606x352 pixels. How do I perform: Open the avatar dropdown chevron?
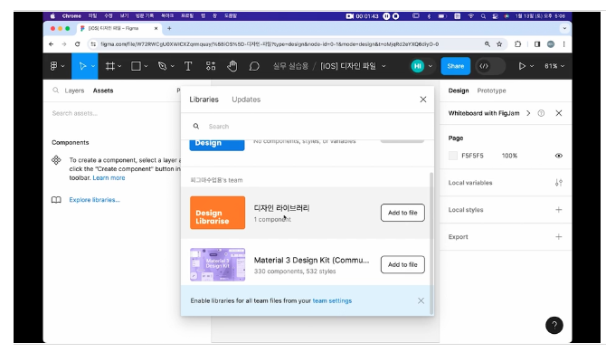(x=431, y=66)
